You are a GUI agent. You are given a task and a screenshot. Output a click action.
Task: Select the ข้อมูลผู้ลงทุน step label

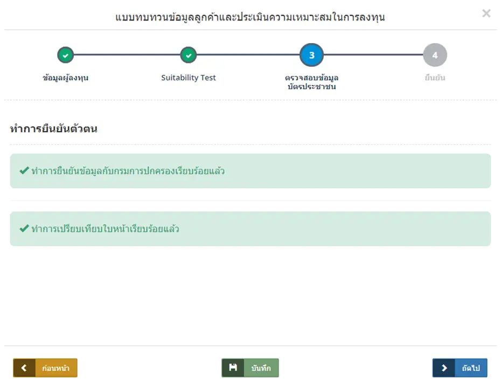(65, 77)
